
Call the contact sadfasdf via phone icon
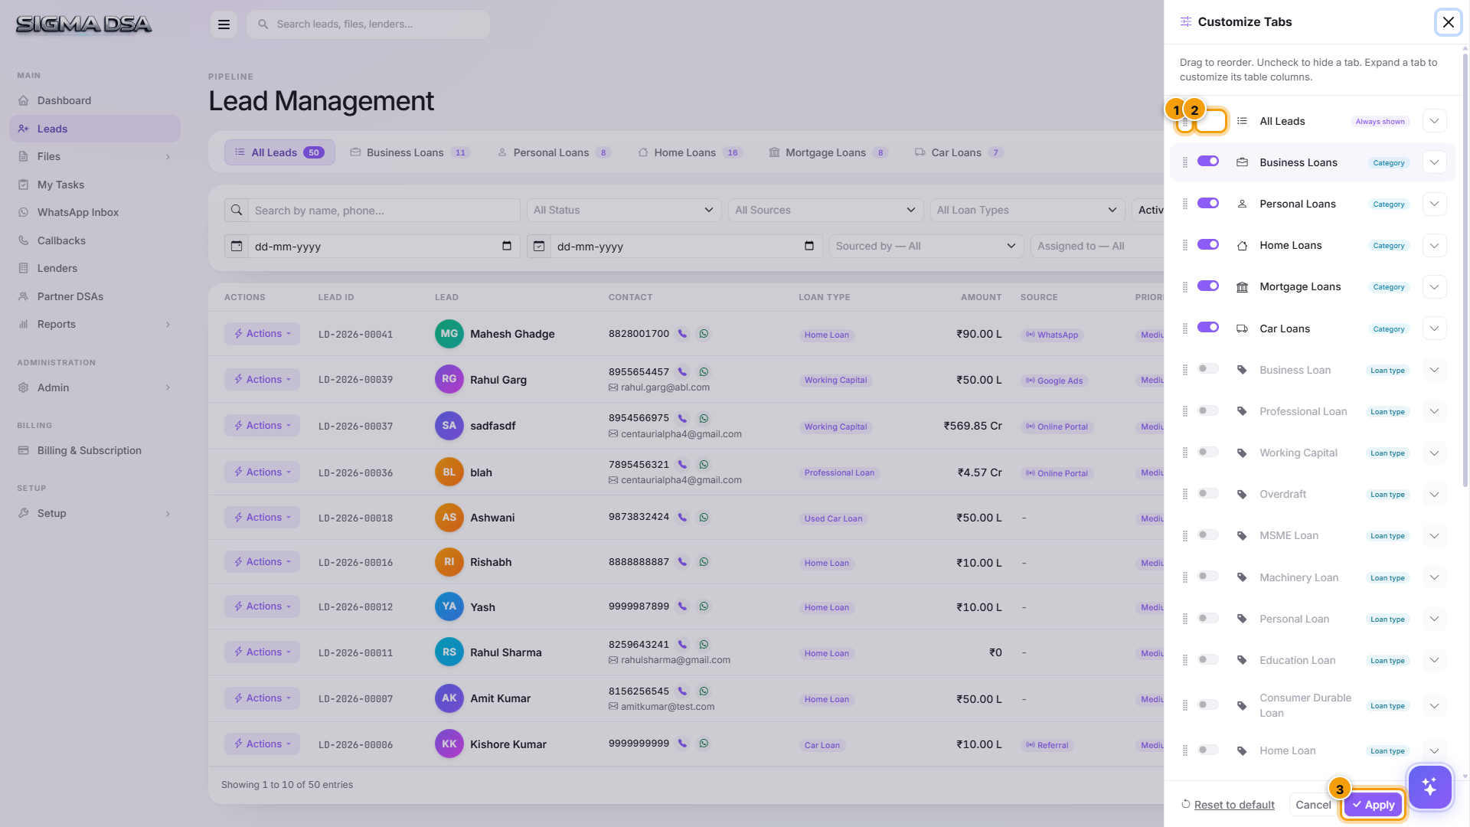(x=682, y=419)
